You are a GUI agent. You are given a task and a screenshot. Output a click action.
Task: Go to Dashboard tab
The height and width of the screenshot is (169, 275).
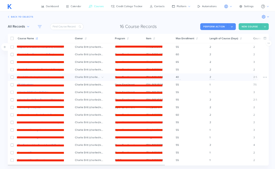coord(50,7)
